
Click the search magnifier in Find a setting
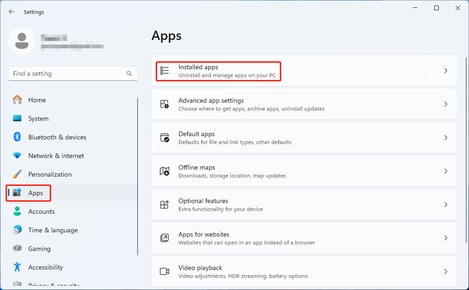(x=129, y=73)
